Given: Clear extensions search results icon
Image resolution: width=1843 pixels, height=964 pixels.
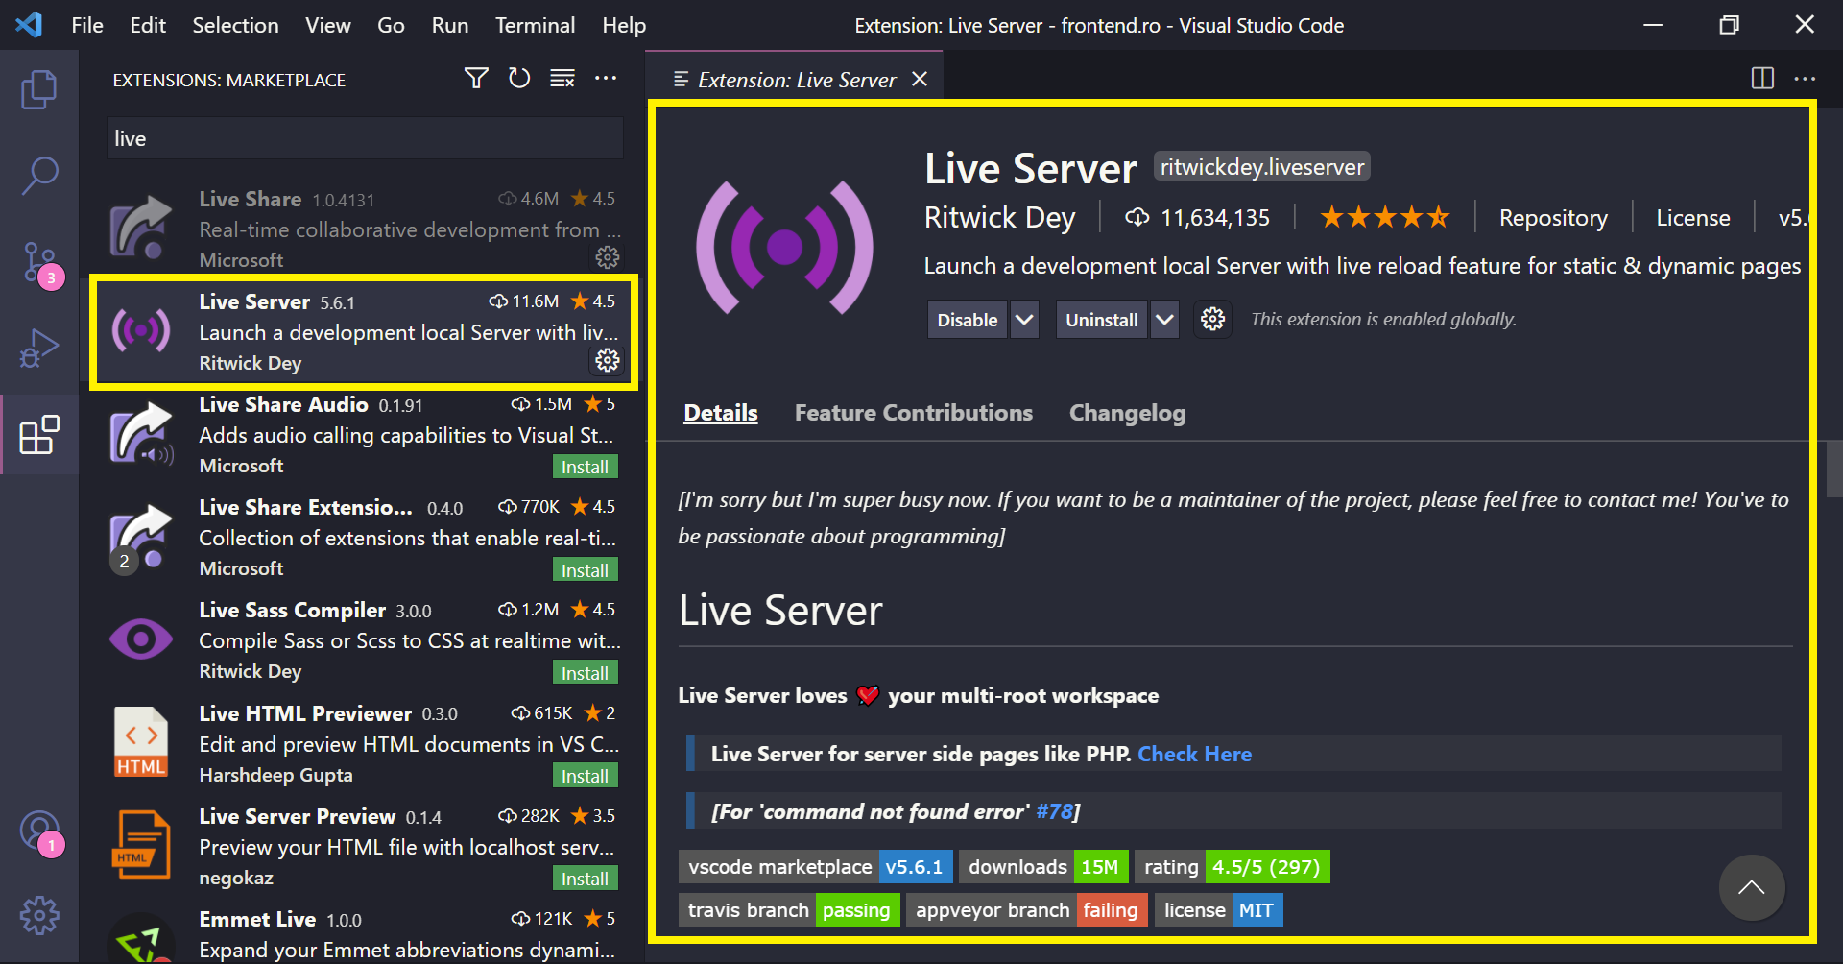Looking at the screenshot, I should pos(562,79).
